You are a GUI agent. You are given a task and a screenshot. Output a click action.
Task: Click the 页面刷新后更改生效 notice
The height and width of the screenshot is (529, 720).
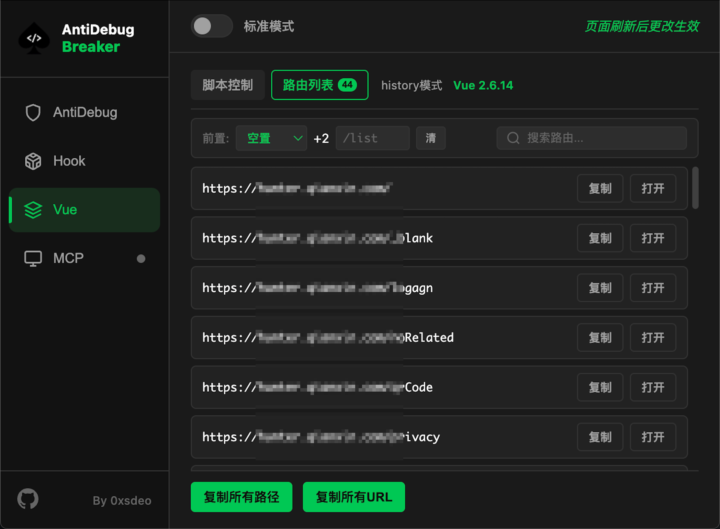[x=642, y=26]
